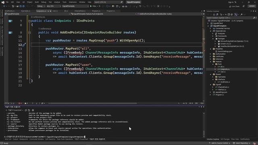
Task: Click the terminal vertical scrollbar thumb
Action: tap(204, 133)
